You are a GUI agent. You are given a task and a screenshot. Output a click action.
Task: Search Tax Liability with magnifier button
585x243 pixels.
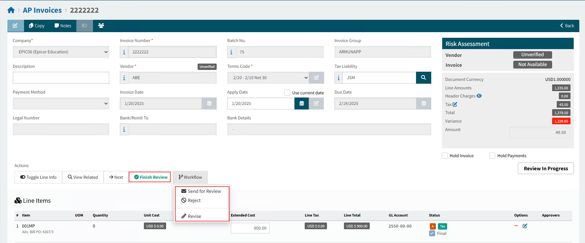[423, 78]
